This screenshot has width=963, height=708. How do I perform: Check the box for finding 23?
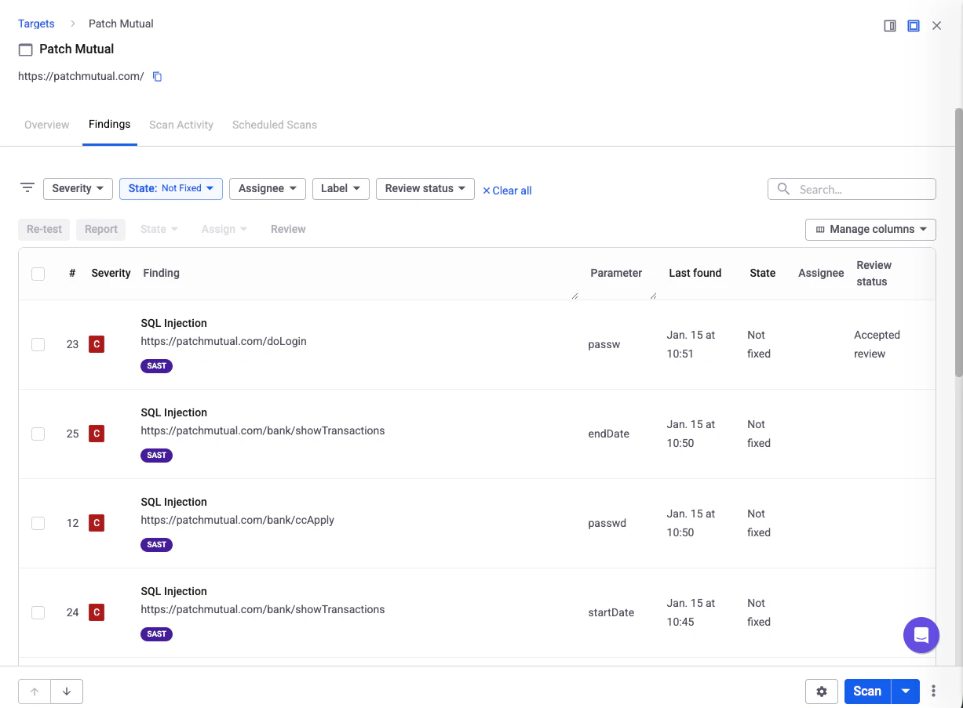(38, 344)
